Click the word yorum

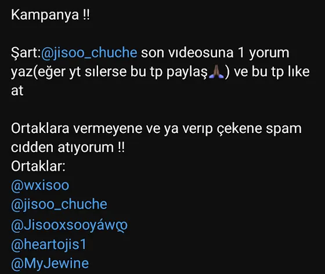(x=269, y=53)
